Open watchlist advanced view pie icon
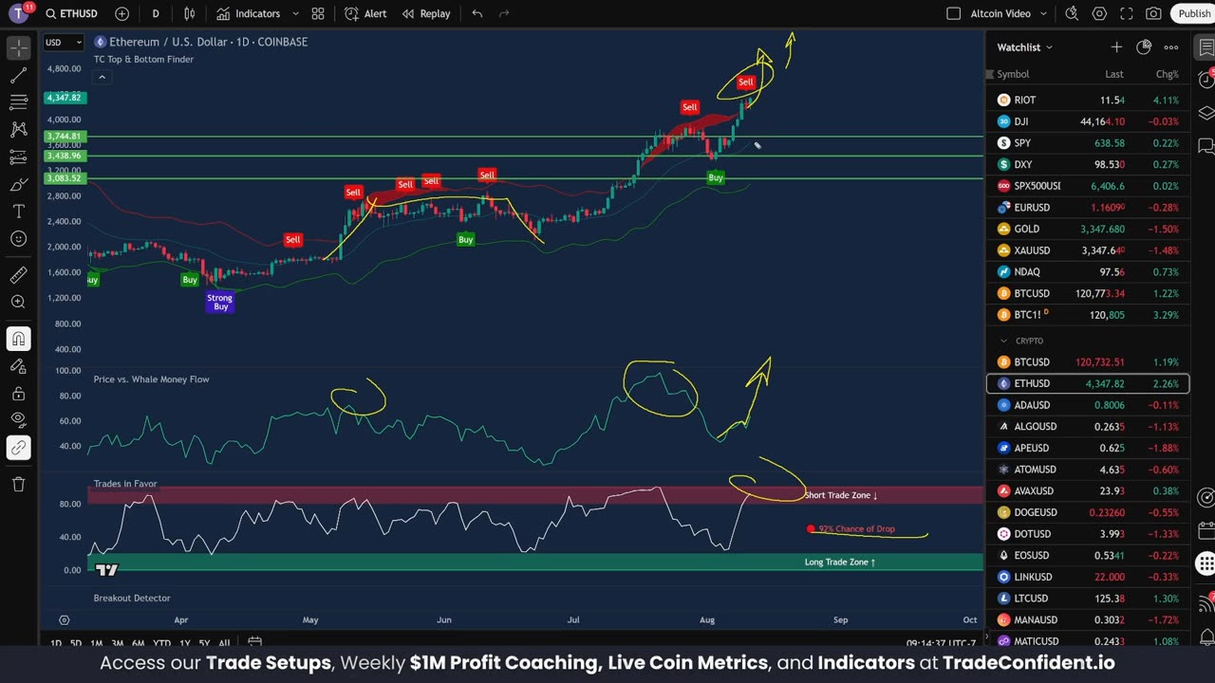This screenshot has height=683, width=1215. [1144, 47]
